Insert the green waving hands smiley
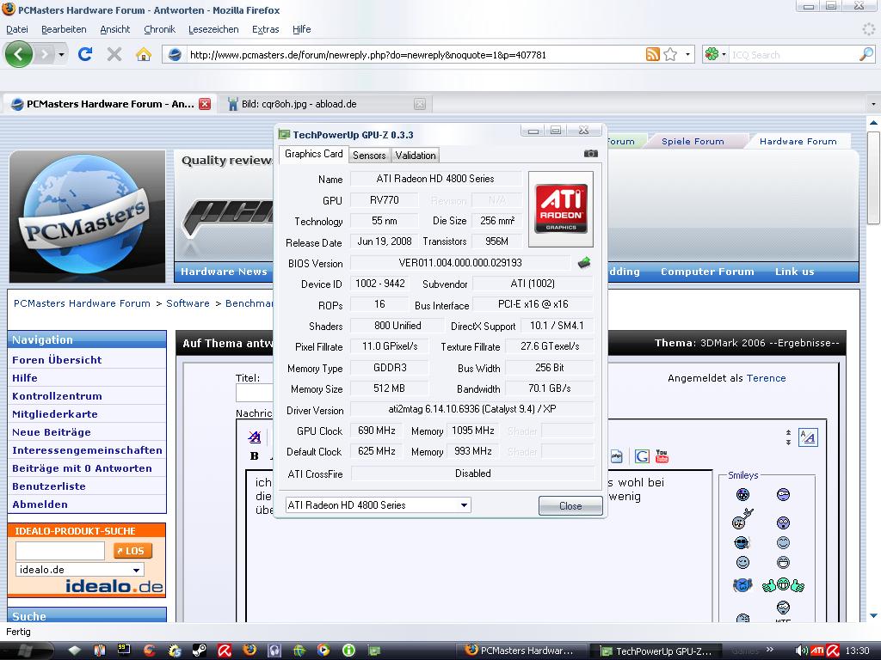881x660 pixels. pyautogui.click(x=783, y=585)
